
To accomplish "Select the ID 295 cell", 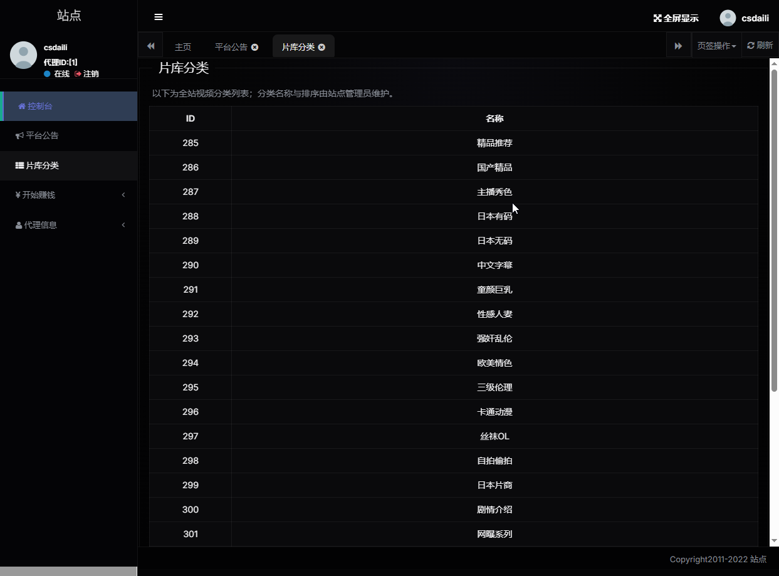I will [x=191, y=387].
